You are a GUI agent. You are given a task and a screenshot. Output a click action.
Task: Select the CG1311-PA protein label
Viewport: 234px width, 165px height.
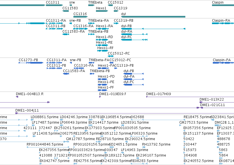click(57, 60)
